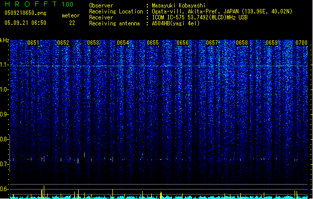Click the 0653 time marker
The width and height of the screenshot is (313, 199).
coord(93,43)
